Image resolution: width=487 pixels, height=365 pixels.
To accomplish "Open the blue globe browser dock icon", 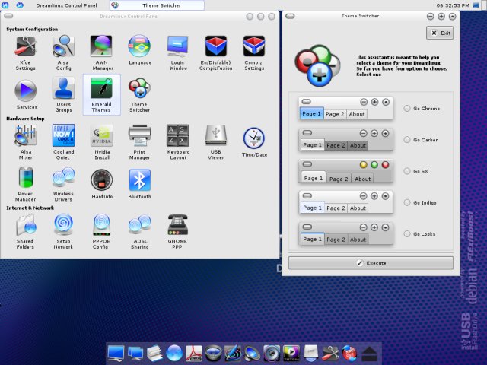I will click(x=174, y=353).
